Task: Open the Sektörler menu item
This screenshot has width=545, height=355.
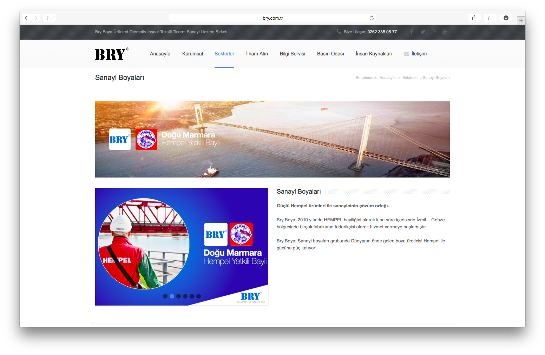Action: (224, 54)
